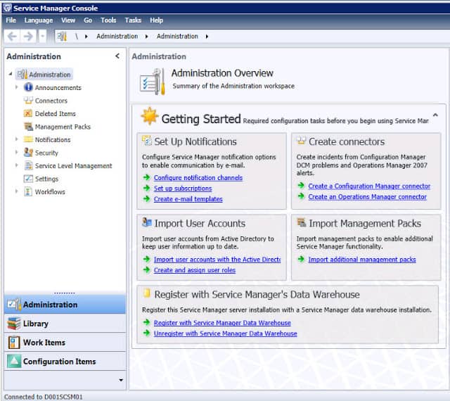Image resolution: width=450 pixels, height=401 pixels.
Task: Collapse the Getting Started section
Action: pyautogui.click(x=435, y=115)
